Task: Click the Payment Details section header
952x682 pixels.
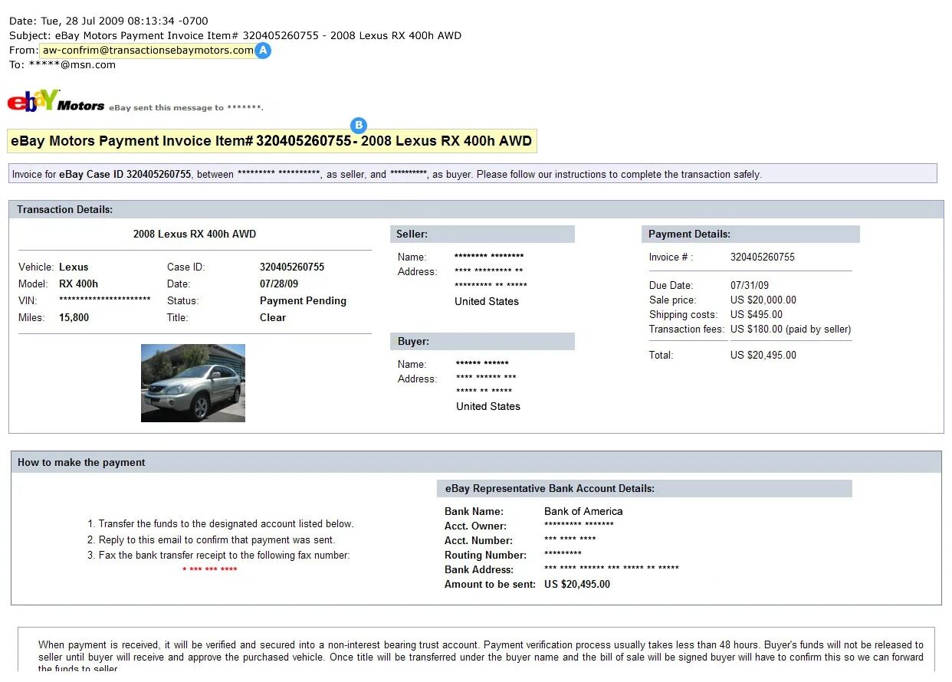Action: point(750,234)
